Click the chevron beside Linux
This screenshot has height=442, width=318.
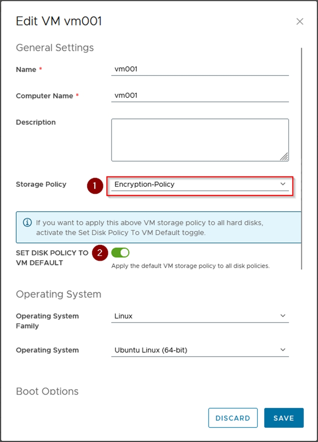[x=283, y=315]
